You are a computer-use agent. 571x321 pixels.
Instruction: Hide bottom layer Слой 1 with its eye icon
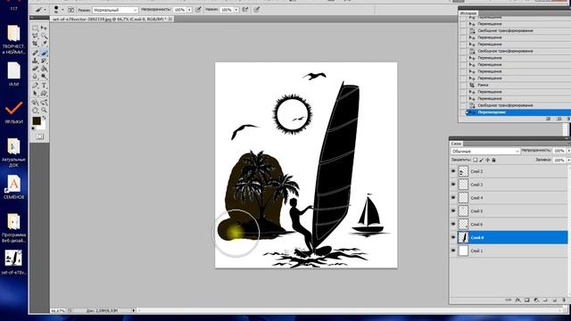click(x=453, y=251)
